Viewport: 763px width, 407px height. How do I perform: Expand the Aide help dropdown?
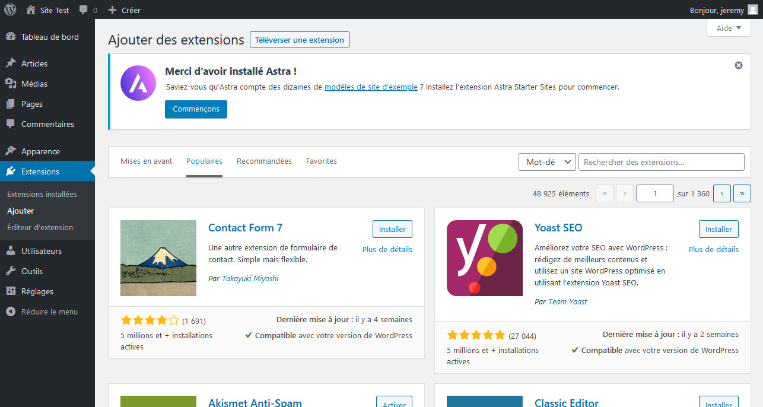729,28
